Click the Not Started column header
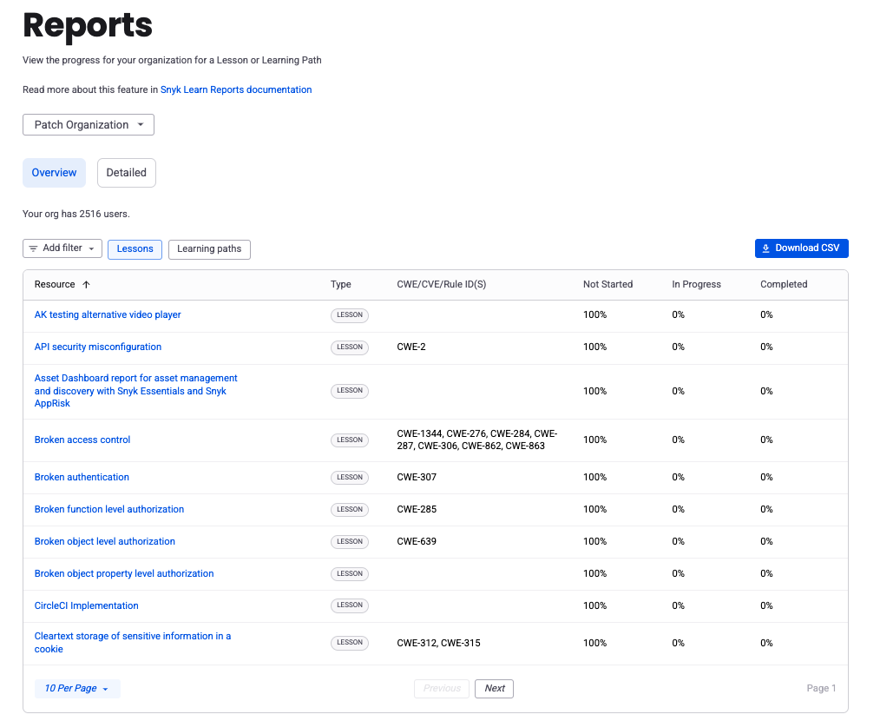This screenshot has height=721, width=880. (607, 285)
